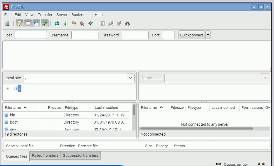The height and width of the screenshot is (166, 274).
Task: Toggle synchronized browsing icon
Action: click(119, 23)
